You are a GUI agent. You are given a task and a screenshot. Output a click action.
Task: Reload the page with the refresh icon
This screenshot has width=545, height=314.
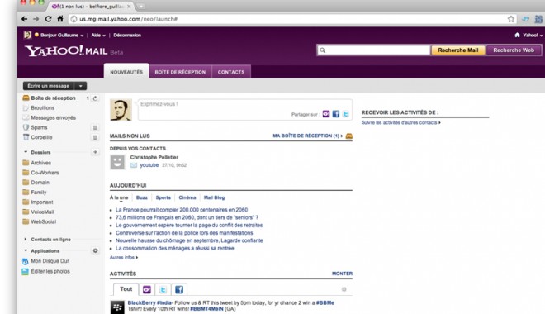click(x=48, y=19)
